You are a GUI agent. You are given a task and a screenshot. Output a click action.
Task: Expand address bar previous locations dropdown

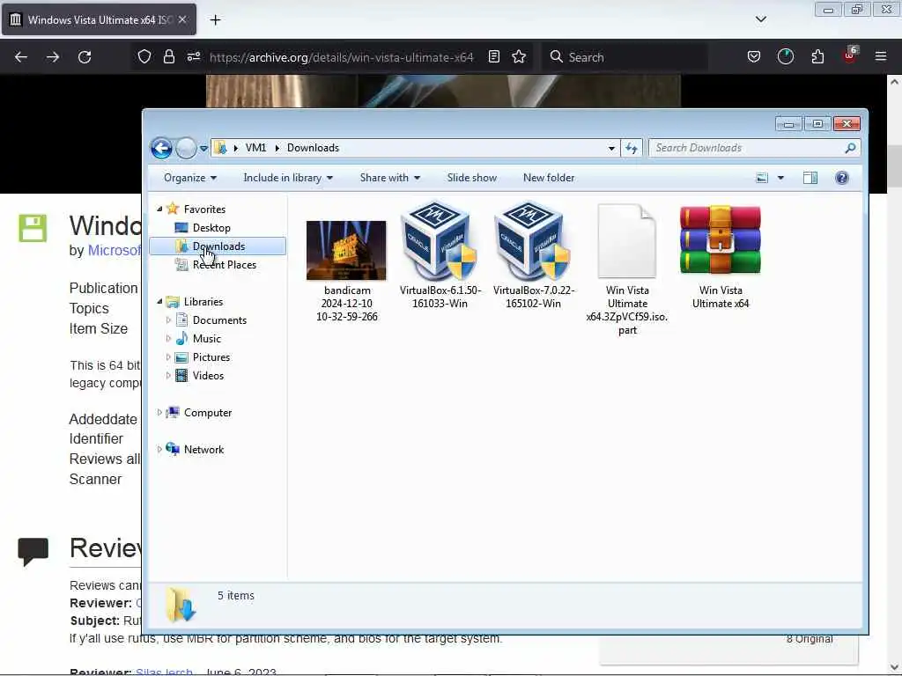coord(611,148)
